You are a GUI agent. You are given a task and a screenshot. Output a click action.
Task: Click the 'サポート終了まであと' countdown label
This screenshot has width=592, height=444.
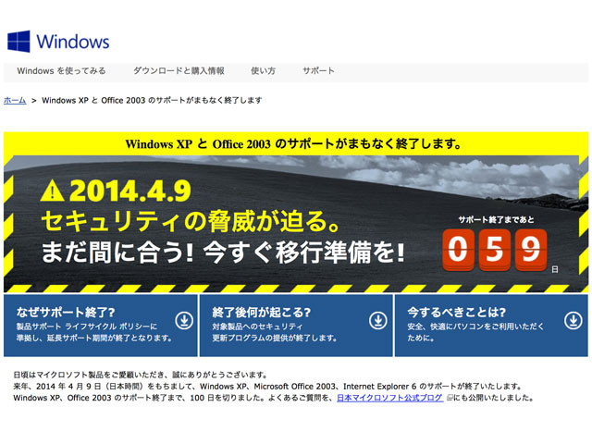pyautogui.click(x=496, y=219)
